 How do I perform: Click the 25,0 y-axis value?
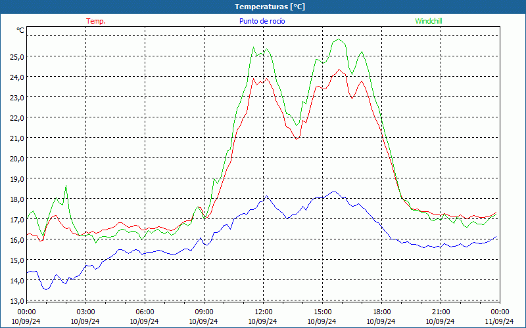tap(17, 57)
